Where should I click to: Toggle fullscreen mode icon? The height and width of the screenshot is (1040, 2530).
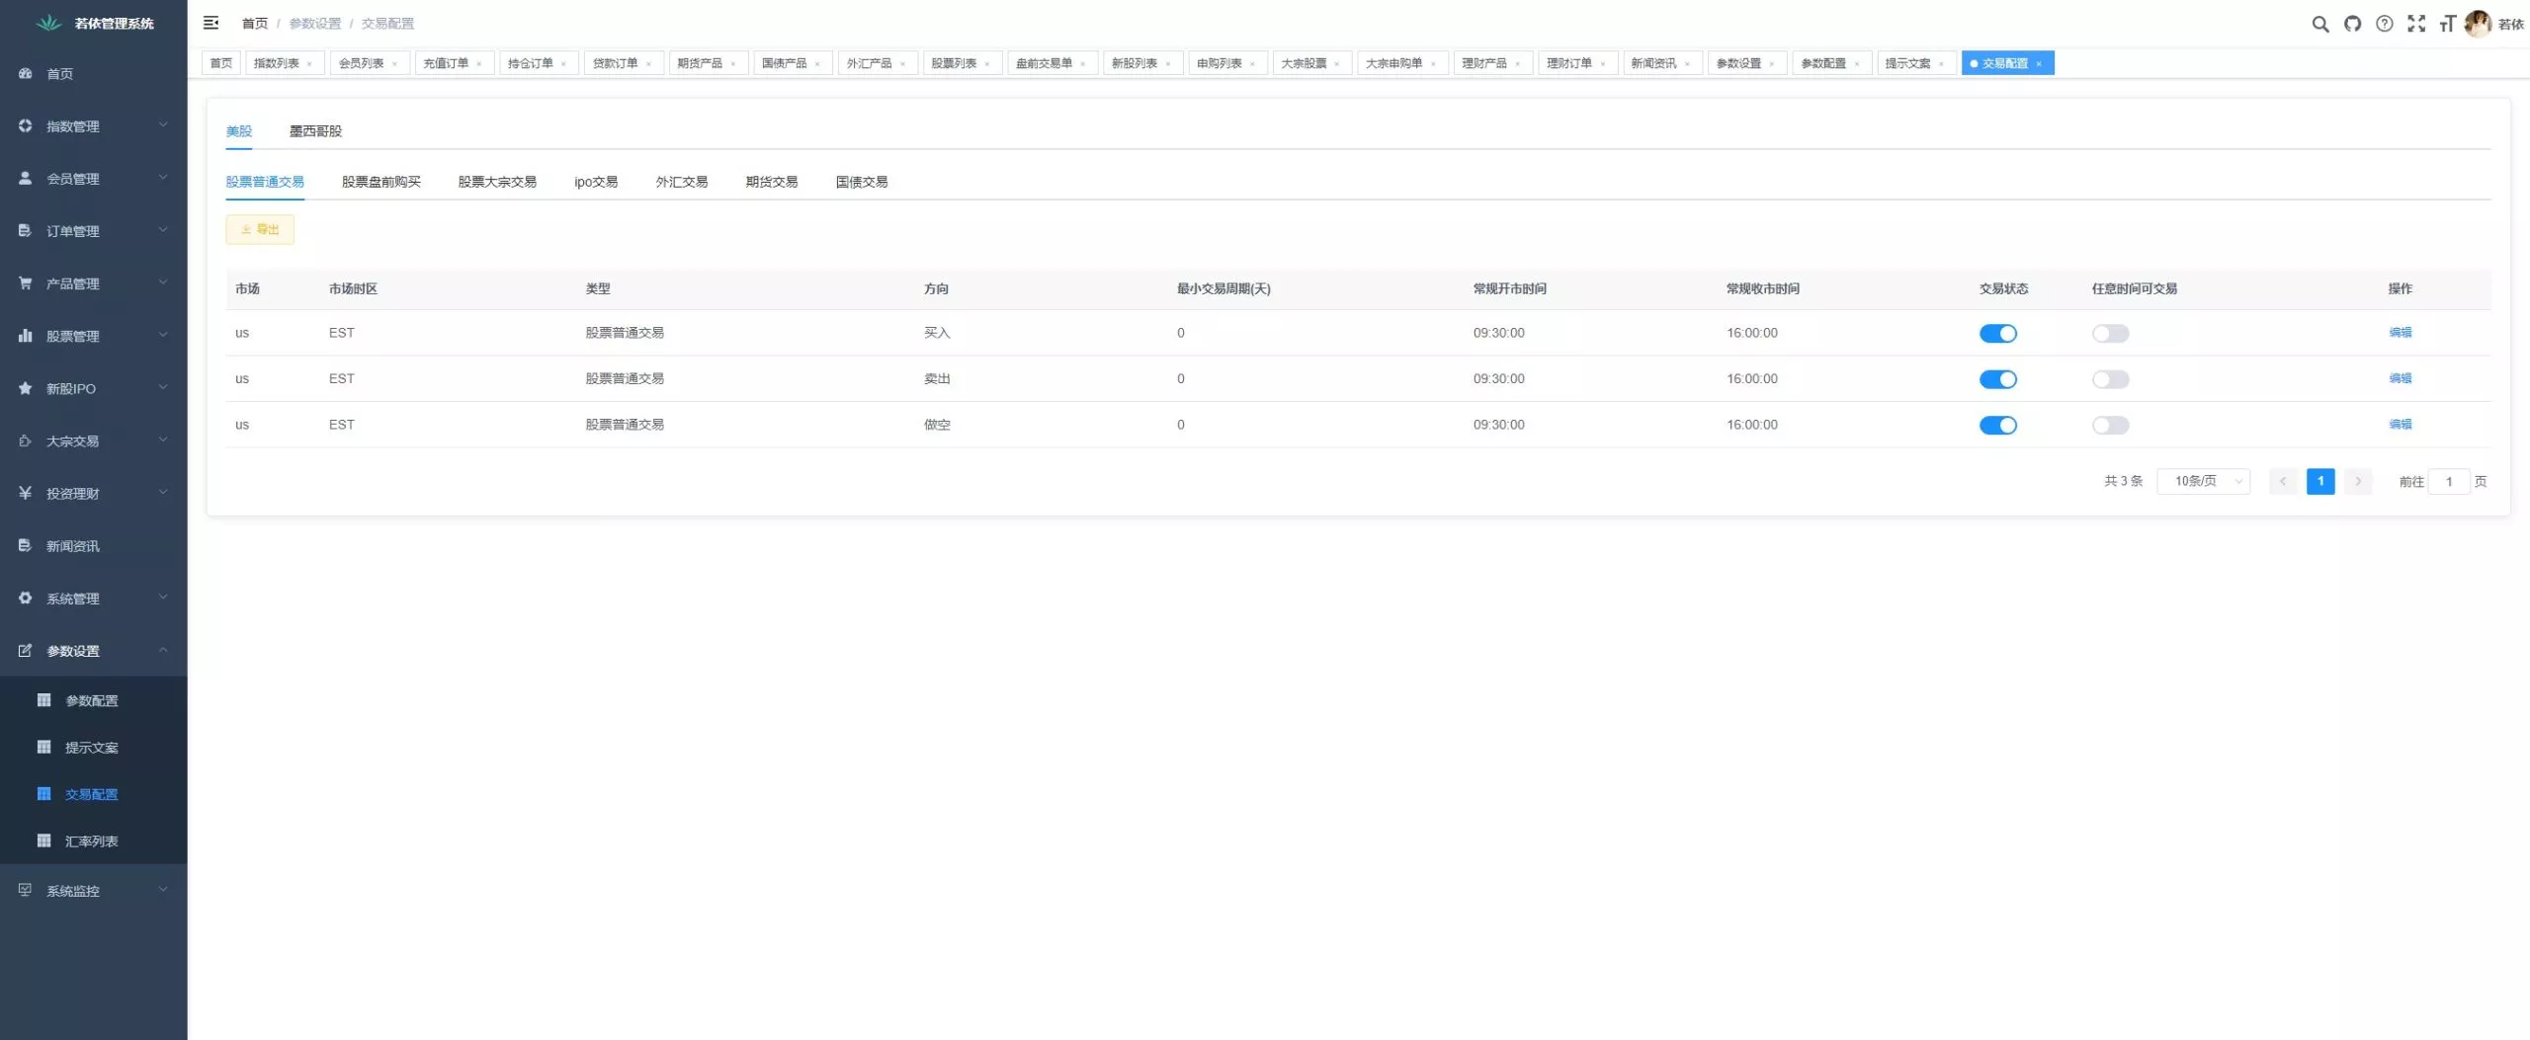[x=2415, y=24]
